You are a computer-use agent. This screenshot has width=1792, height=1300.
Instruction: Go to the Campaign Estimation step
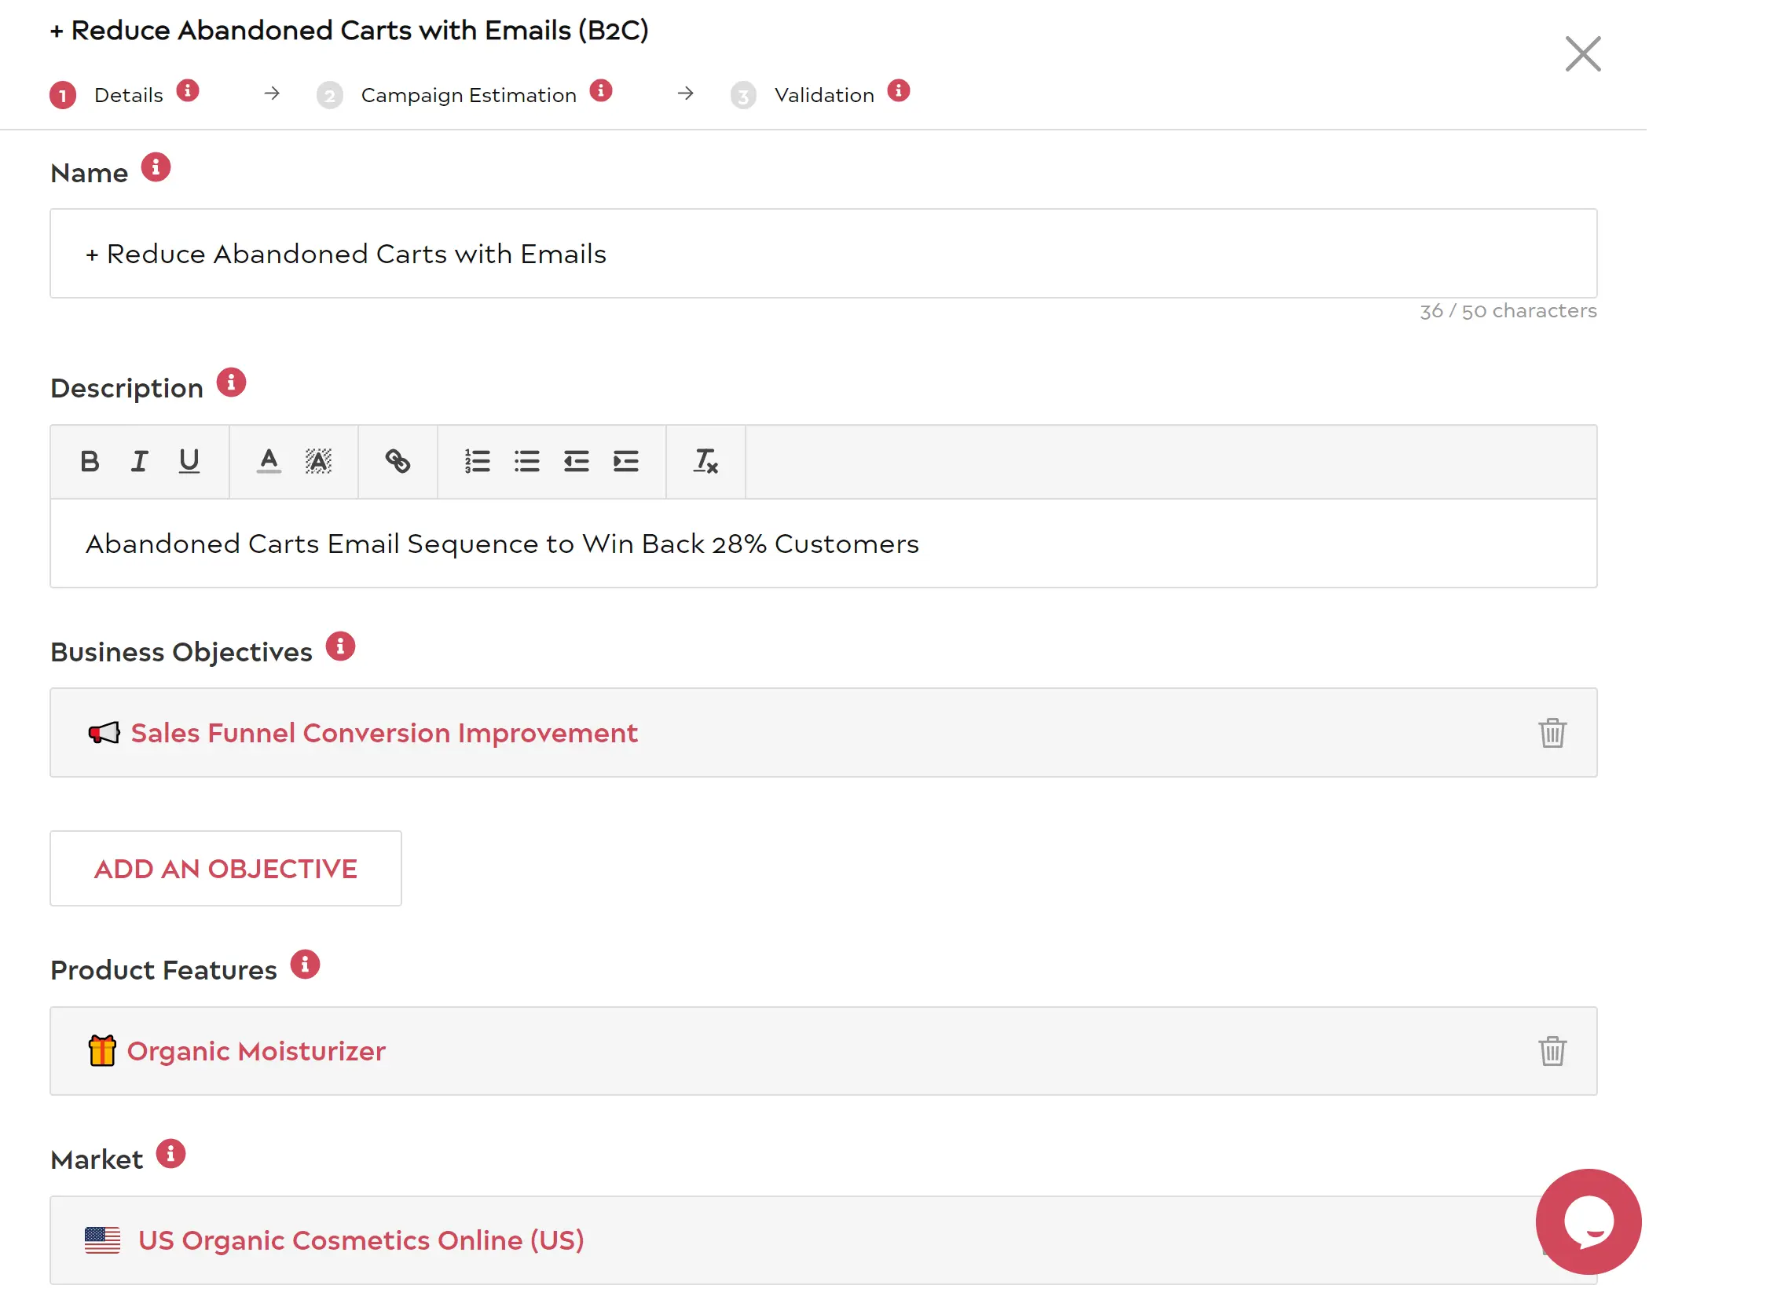(x=469, y=96)
